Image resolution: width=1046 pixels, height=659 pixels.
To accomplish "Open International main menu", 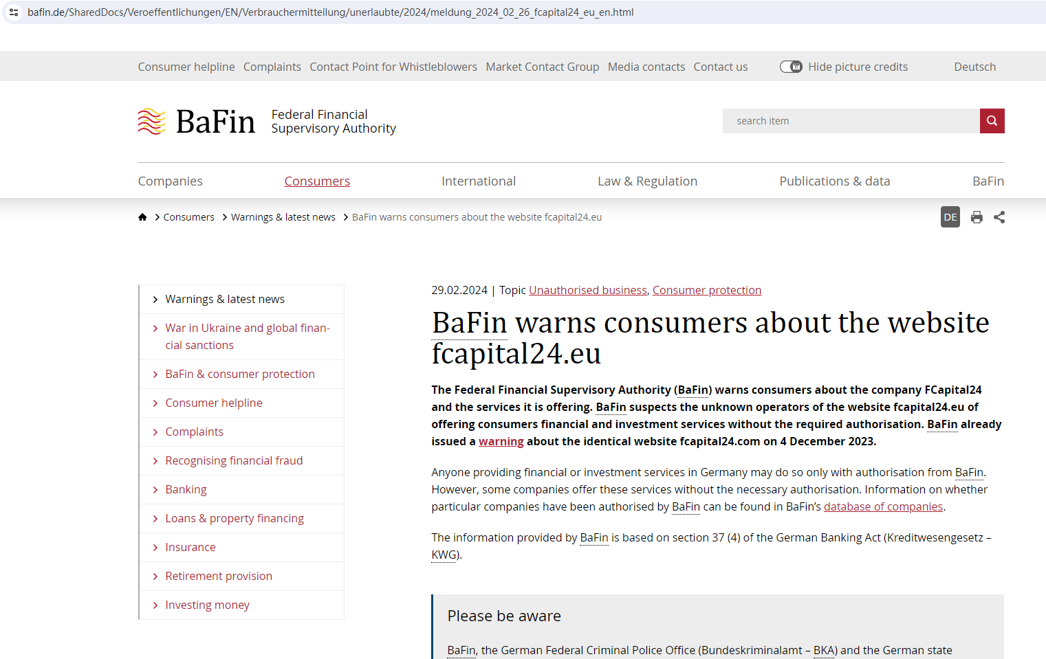I will 479,181.
